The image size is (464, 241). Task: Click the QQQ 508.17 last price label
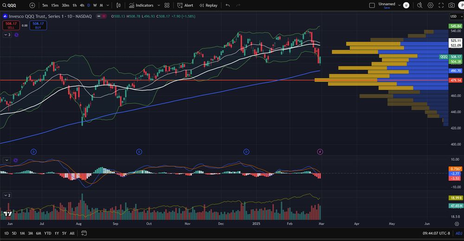451,57
